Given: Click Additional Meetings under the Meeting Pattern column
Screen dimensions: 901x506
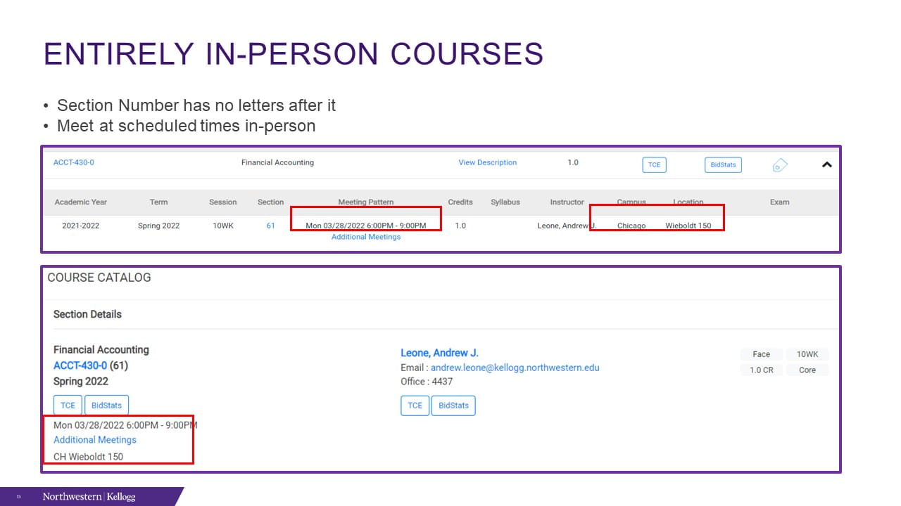Looking at the screenshot, I should (x=365, y=237).
